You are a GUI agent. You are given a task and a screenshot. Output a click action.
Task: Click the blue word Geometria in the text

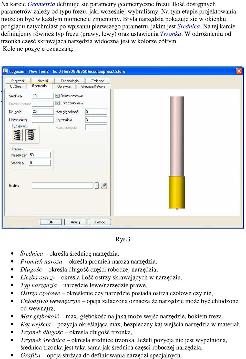(41, 4)
